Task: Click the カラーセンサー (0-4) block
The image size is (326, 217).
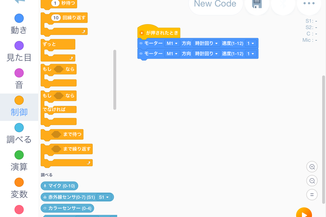Action: click(67, 208)
